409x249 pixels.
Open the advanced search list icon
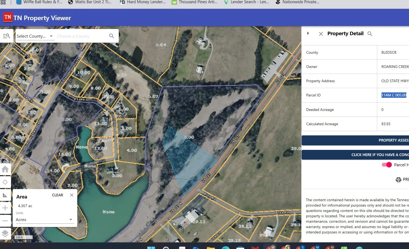[x=6, y=36]
